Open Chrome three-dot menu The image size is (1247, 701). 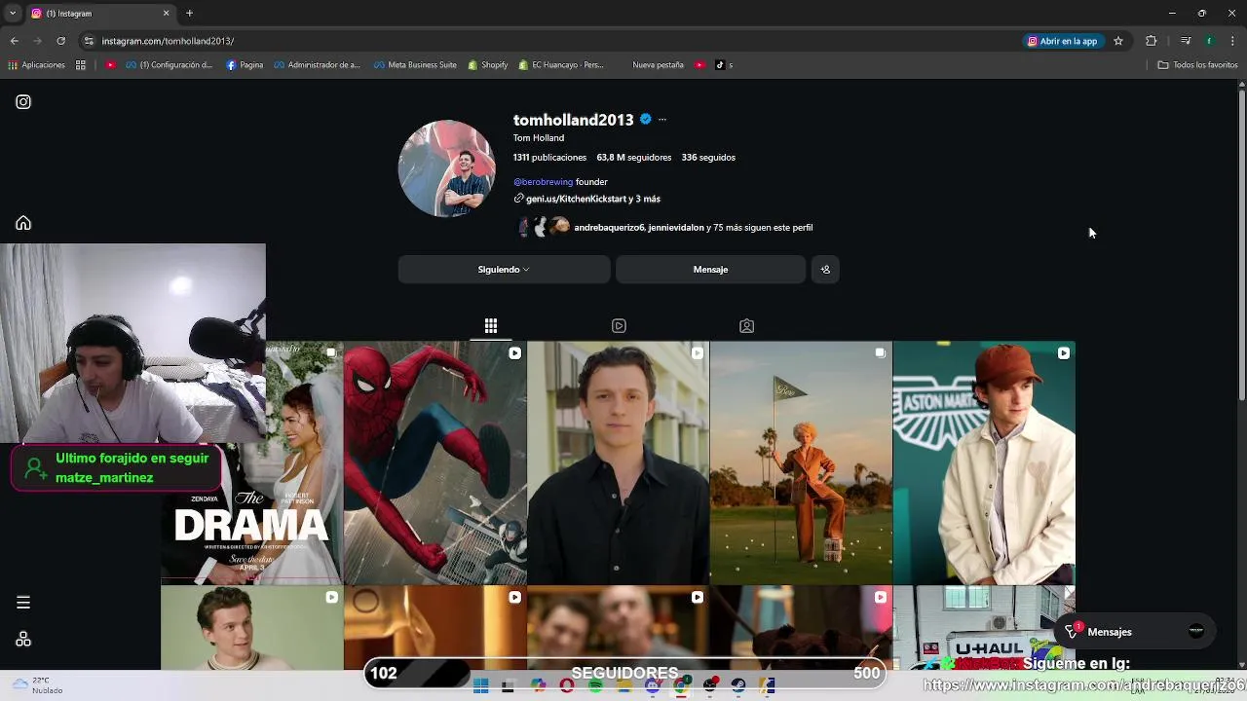(1233, 41)
